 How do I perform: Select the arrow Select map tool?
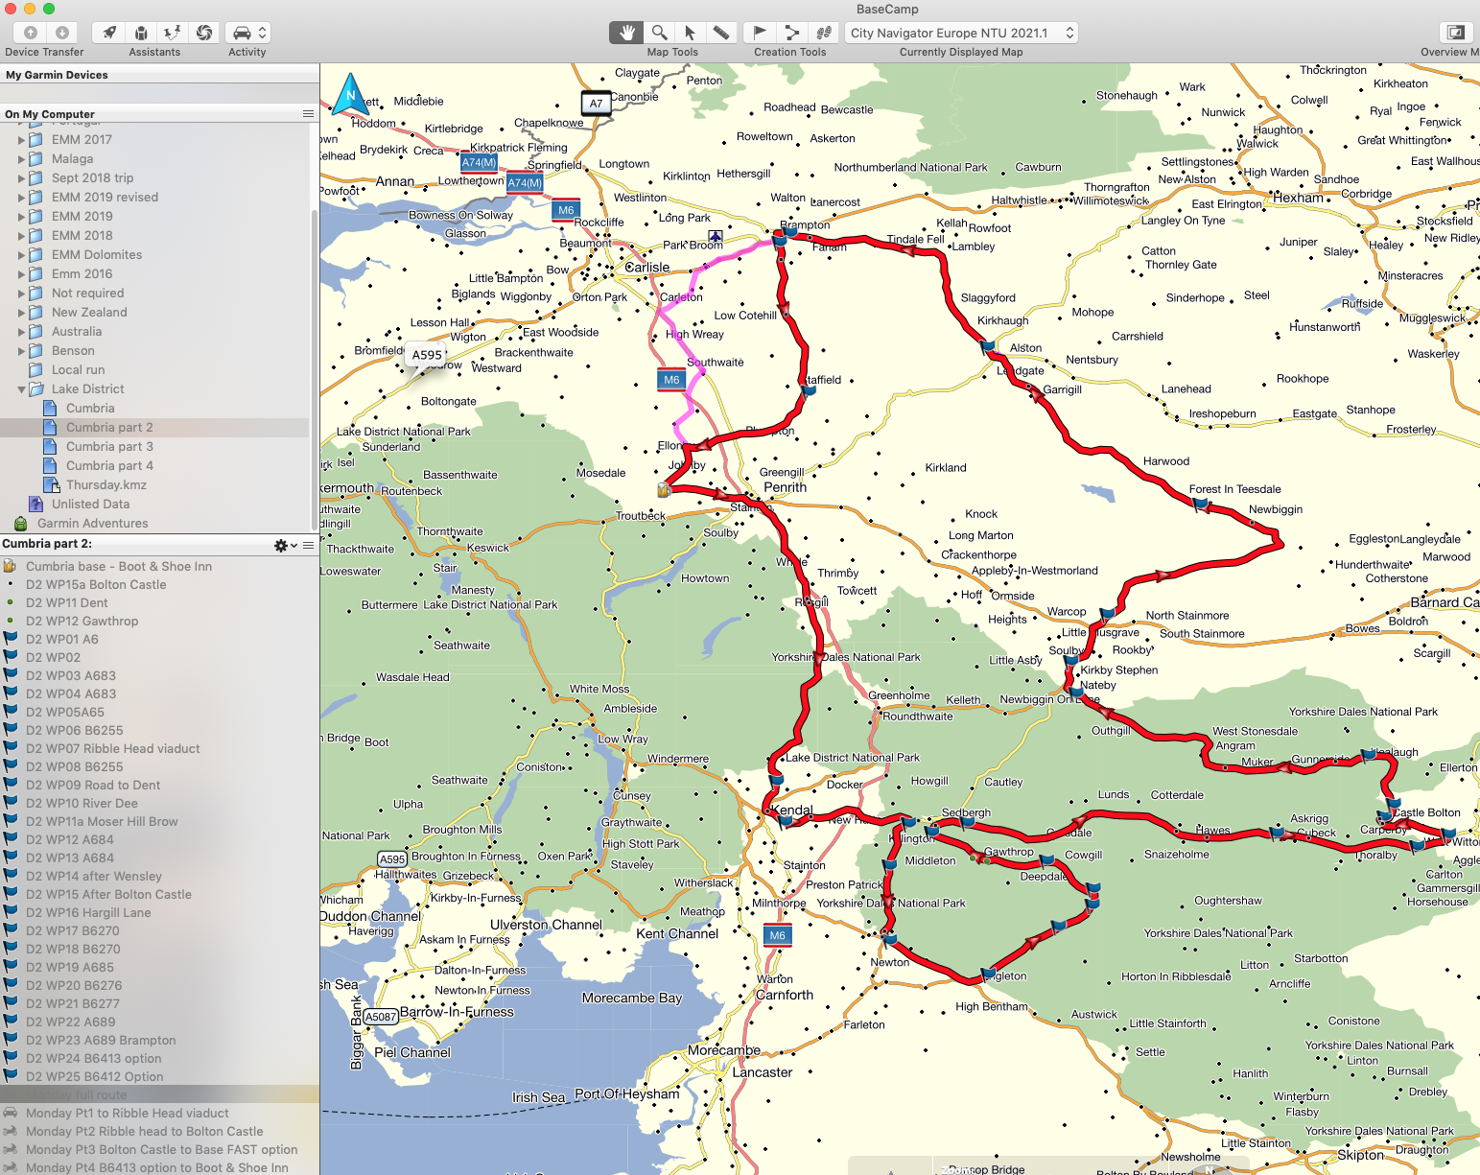coord(690,33)
